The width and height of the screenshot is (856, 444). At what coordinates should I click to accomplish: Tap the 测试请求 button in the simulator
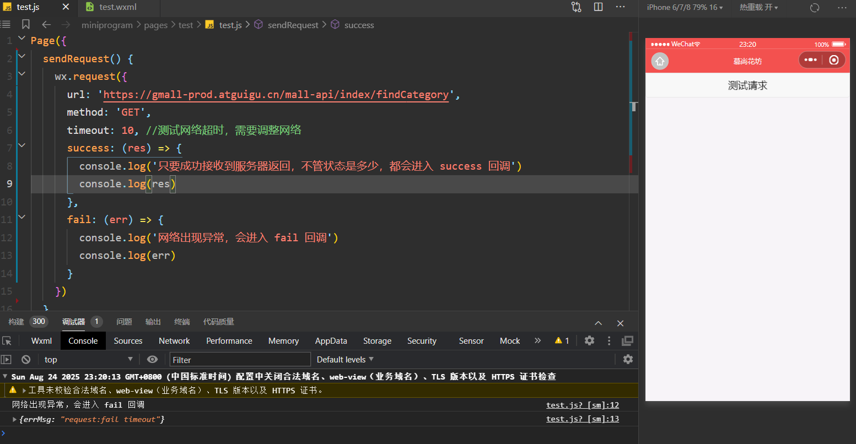click(747, 85)
